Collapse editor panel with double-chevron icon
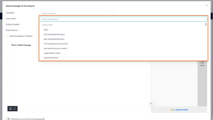This screenshot has height=120, width=213. click(151, 103)
